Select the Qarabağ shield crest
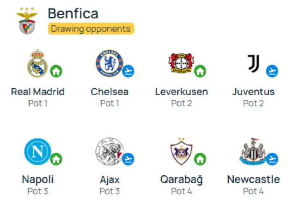This screenshot has width=288, height=202. pyautogui.click(x=181, y=151)
